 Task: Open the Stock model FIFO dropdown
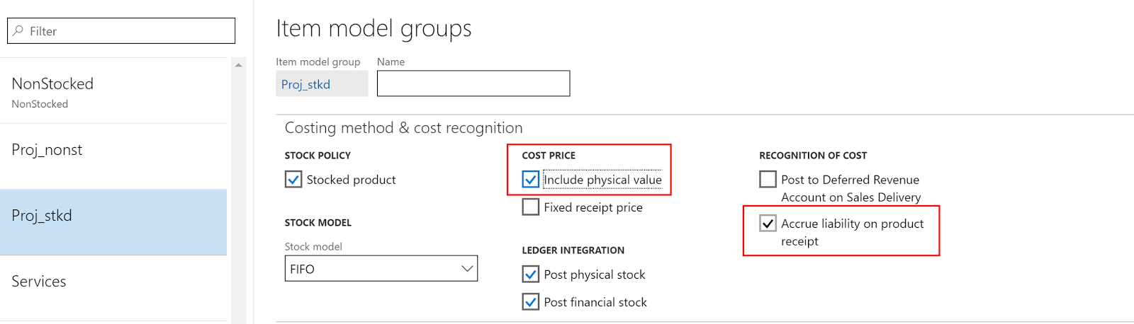[x=374, y=269]
